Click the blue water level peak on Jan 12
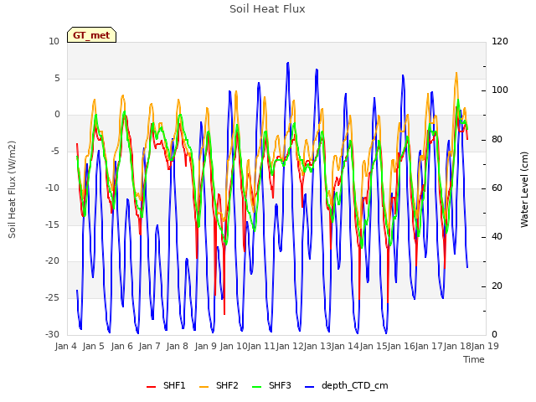 click(x=288, y=63)
